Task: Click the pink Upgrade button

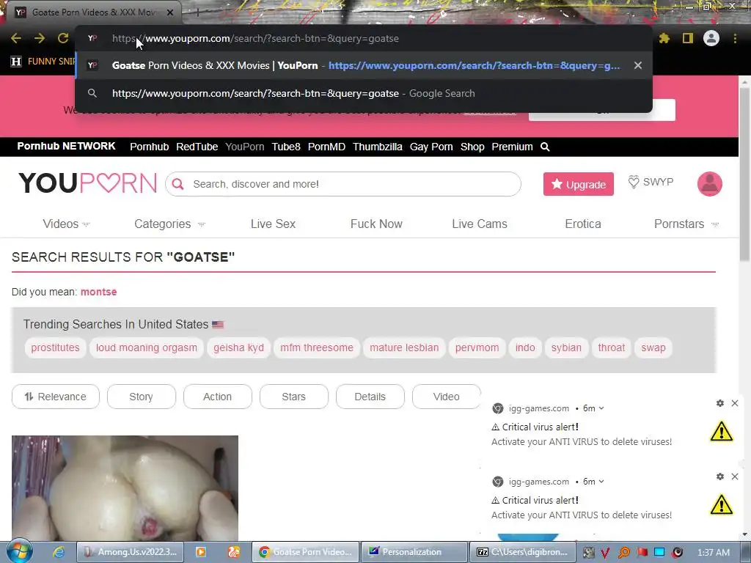Action: point(578,184)
